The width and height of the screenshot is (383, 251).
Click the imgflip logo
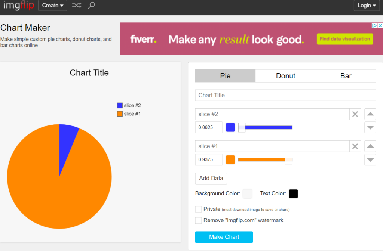(x=19, y=6)
